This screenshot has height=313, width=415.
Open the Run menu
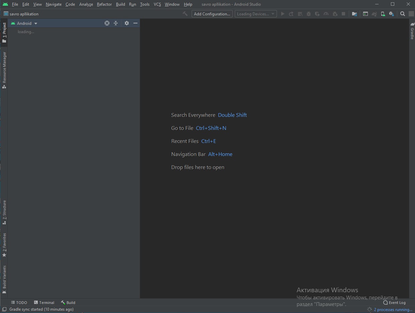[132, 4]
